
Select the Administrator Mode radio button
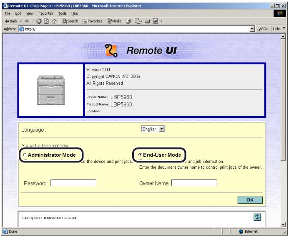(x=25, y=155)
